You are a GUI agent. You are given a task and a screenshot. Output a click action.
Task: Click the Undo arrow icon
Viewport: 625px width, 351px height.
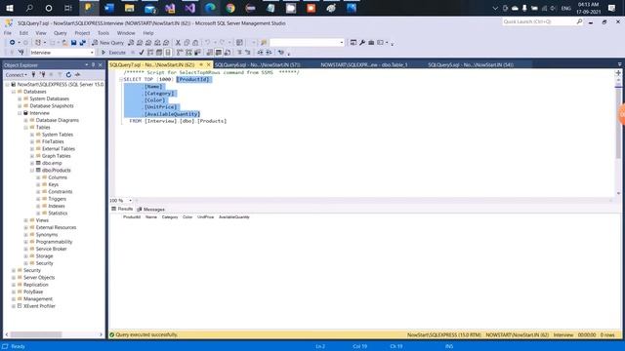[208, 42]
